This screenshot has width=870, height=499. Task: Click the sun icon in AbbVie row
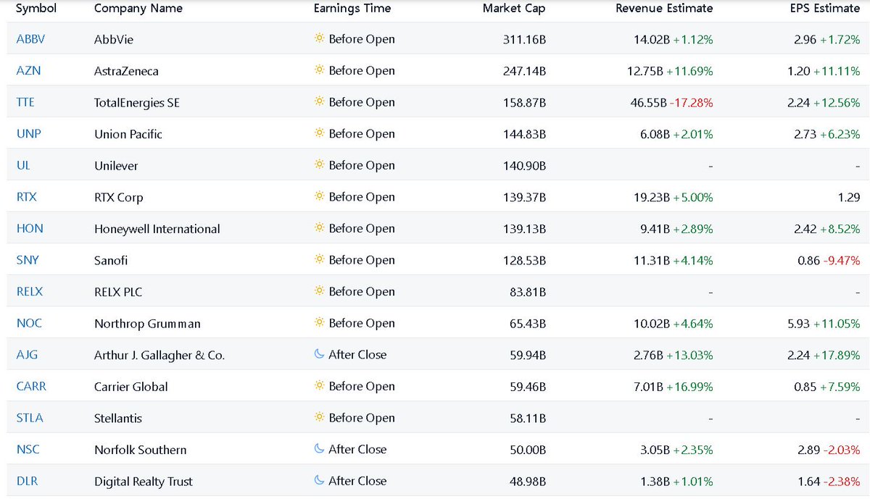[319, 38]
